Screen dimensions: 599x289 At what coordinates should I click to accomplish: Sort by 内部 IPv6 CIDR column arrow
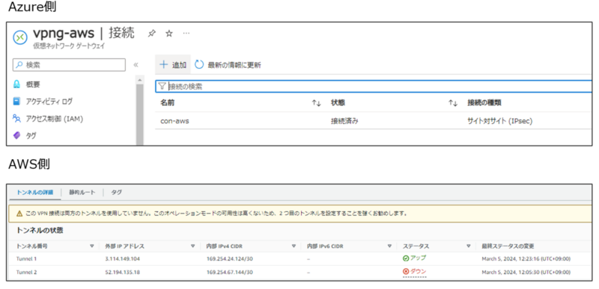click(389, 246)
